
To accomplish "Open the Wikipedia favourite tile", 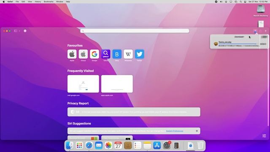I will tap(128, 54).
